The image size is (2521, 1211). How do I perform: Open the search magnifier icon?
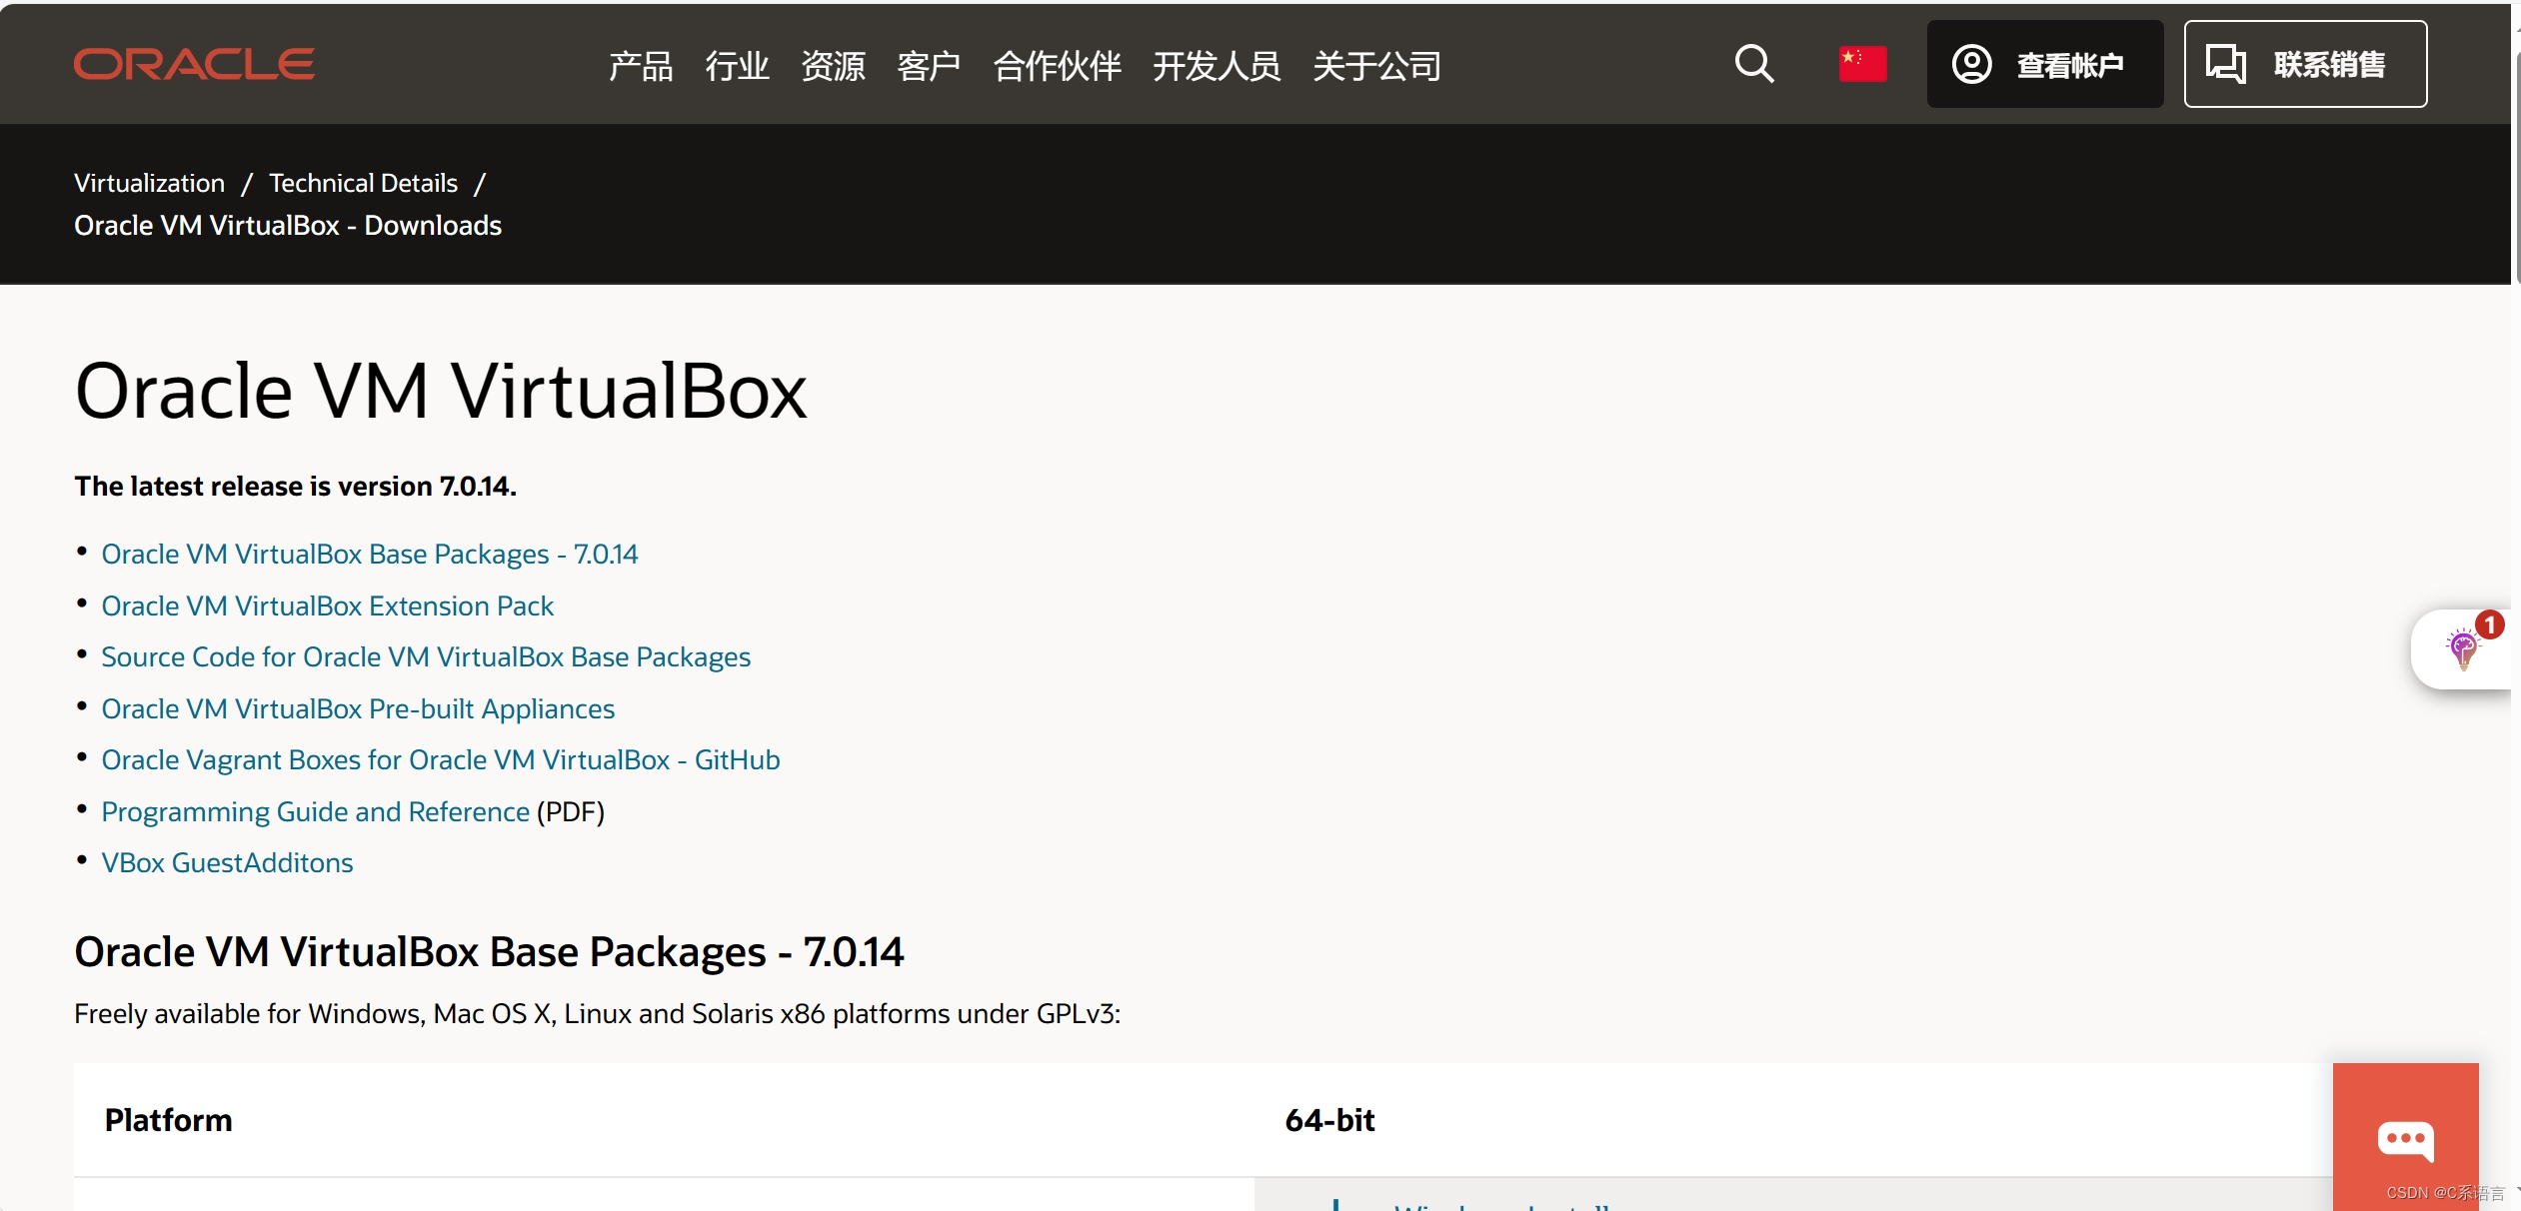[x=1754, y=64]
